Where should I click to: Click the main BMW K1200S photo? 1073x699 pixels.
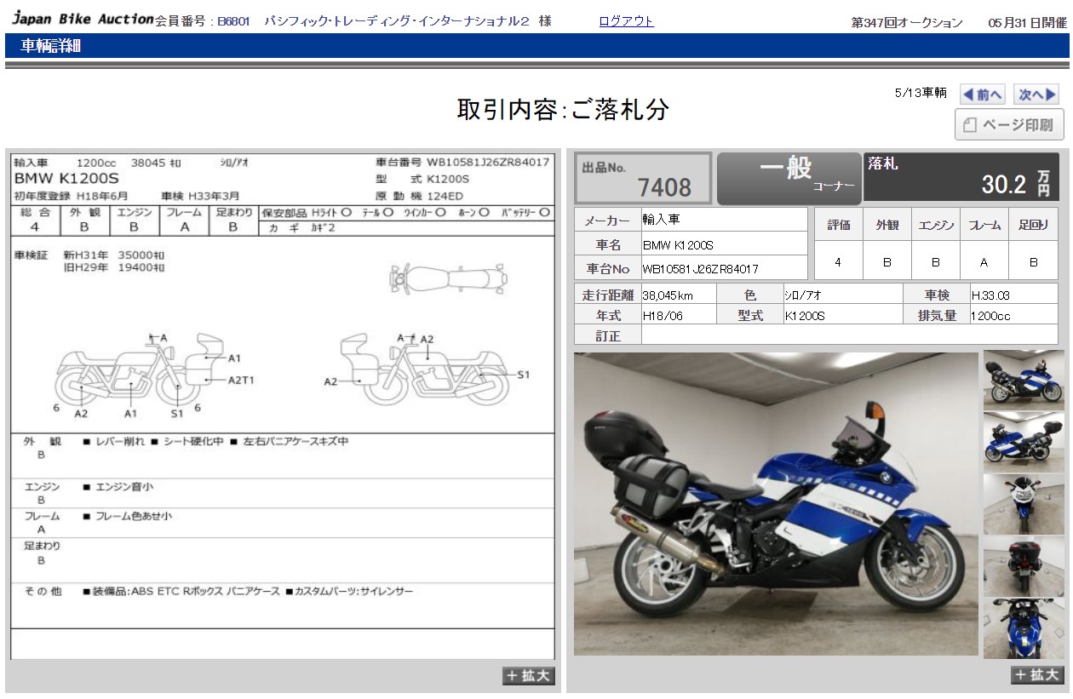[776, 504]
